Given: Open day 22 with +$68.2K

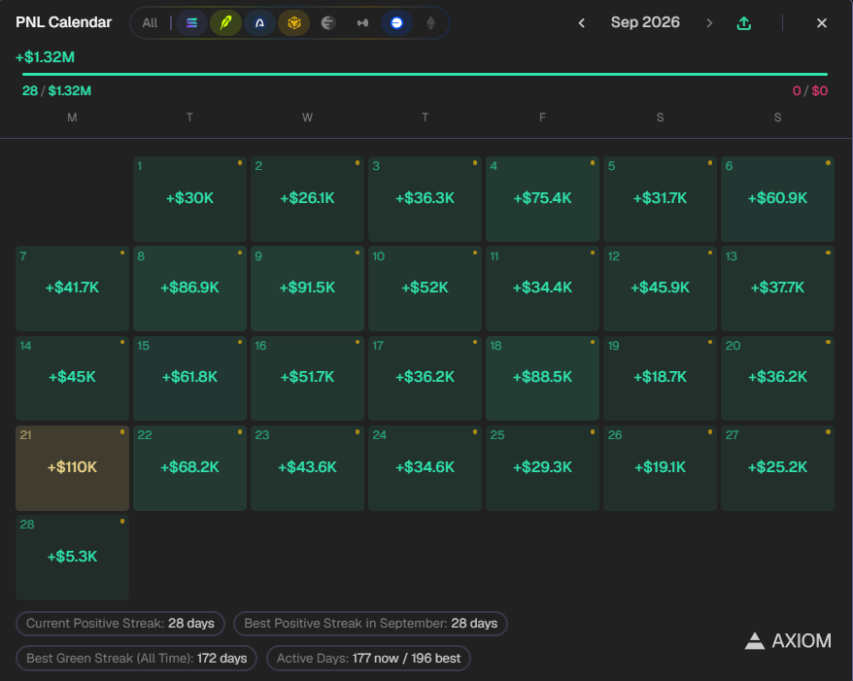Looking at the screenshot, I should pyautogui.click(x=189, y=468).
